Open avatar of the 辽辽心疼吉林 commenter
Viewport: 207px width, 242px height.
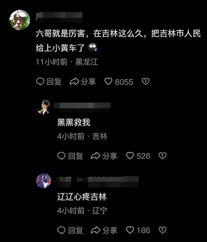point(44,181)
